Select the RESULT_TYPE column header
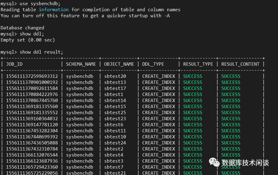This screenshot has height=175, width=278. 198,64
